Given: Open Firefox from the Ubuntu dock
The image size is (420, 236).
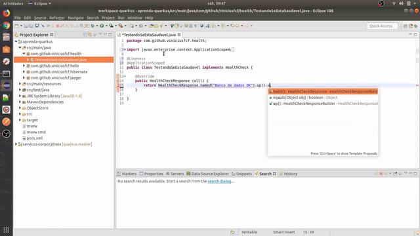Looking at the screenshot, I should [x=6, y=13].
